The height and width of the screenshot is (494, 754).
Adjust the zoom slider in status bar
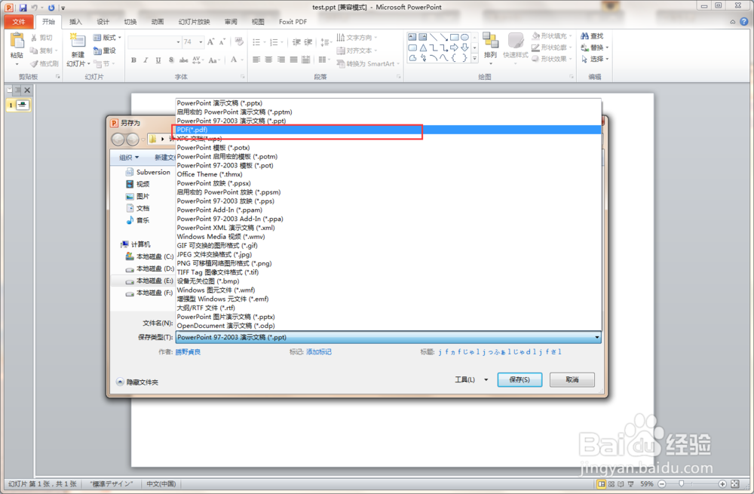[x=682, y=484]
